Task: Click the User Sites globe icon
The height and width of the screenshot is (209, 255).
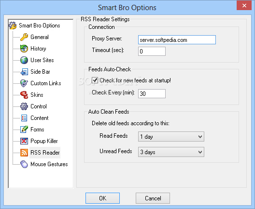Action: click(24, 60)
